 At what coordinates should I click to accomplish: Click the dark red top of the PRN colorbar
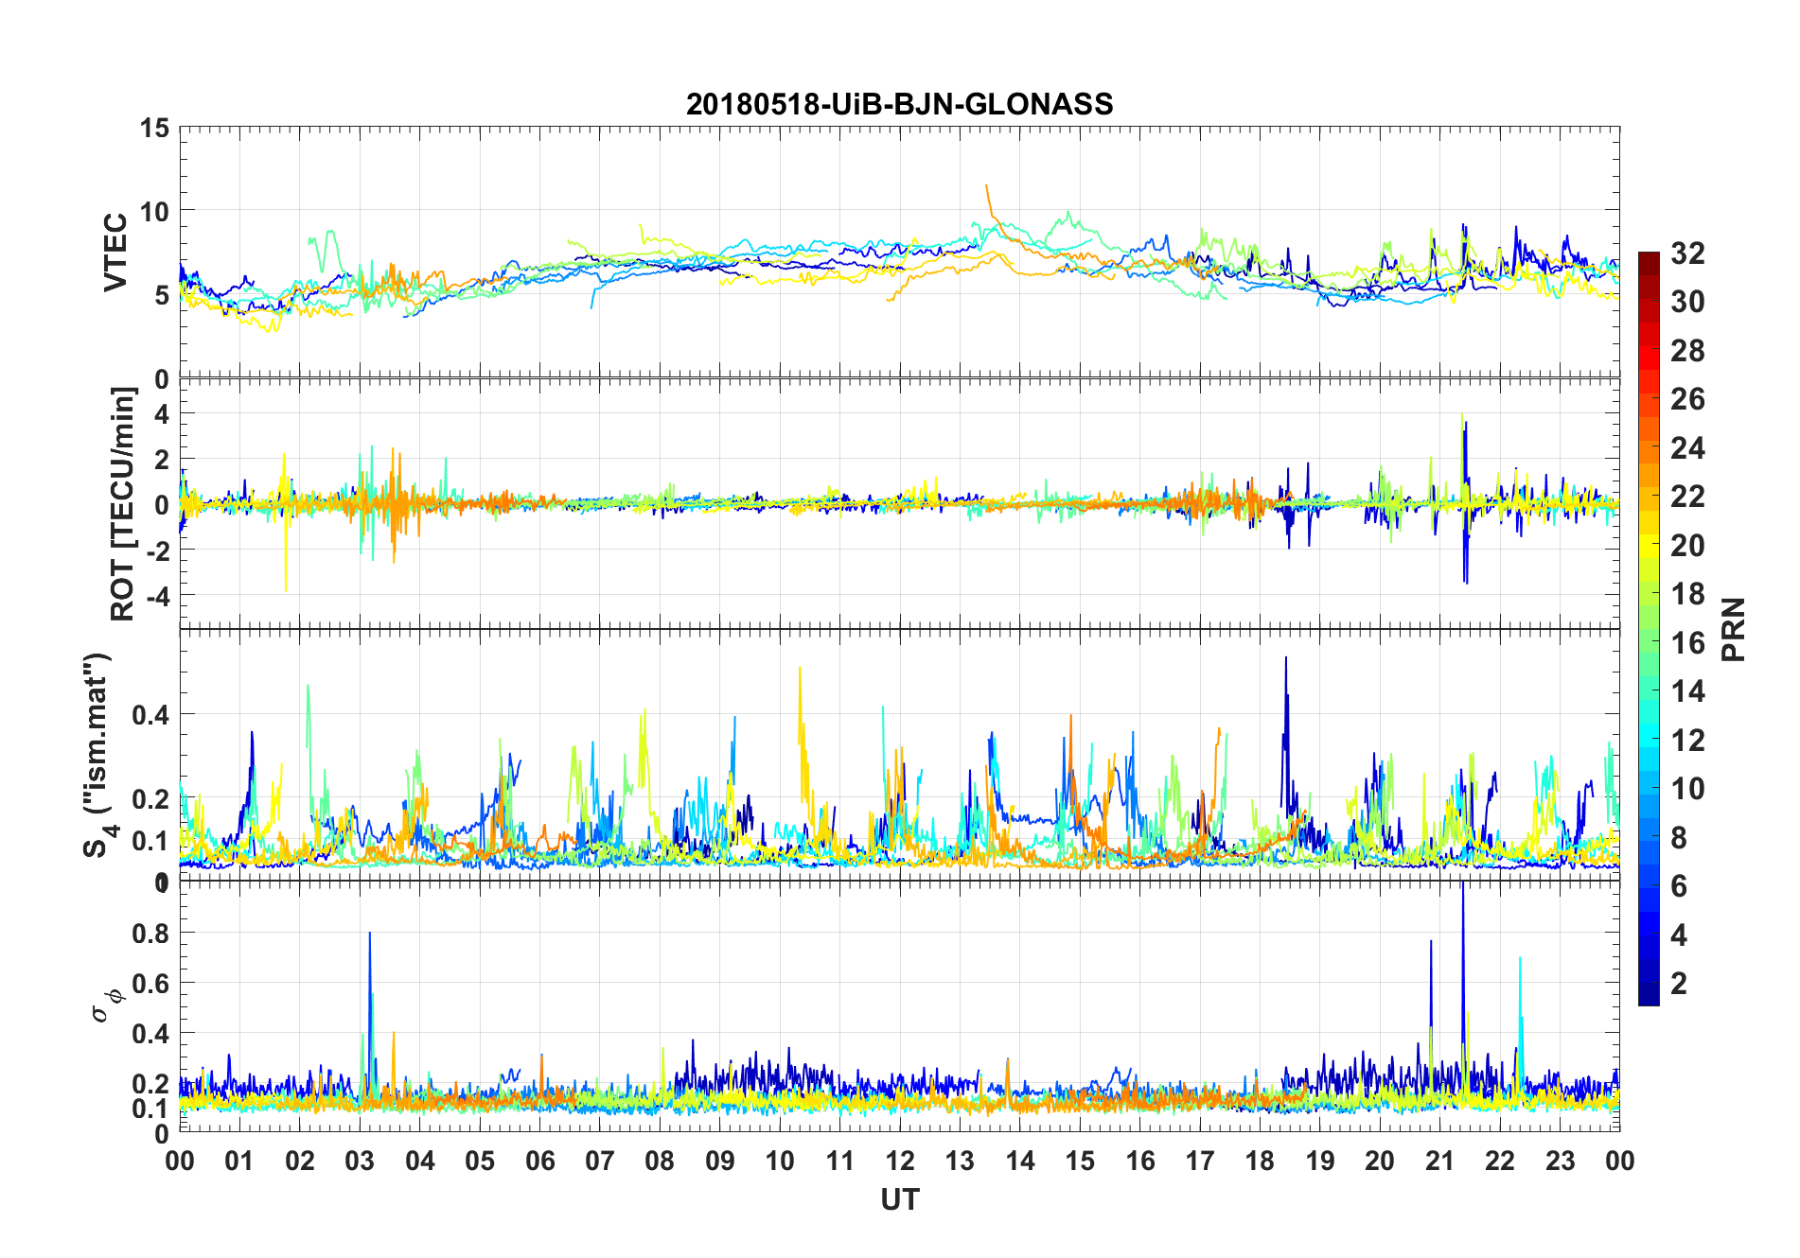[x=1649, y=263]
